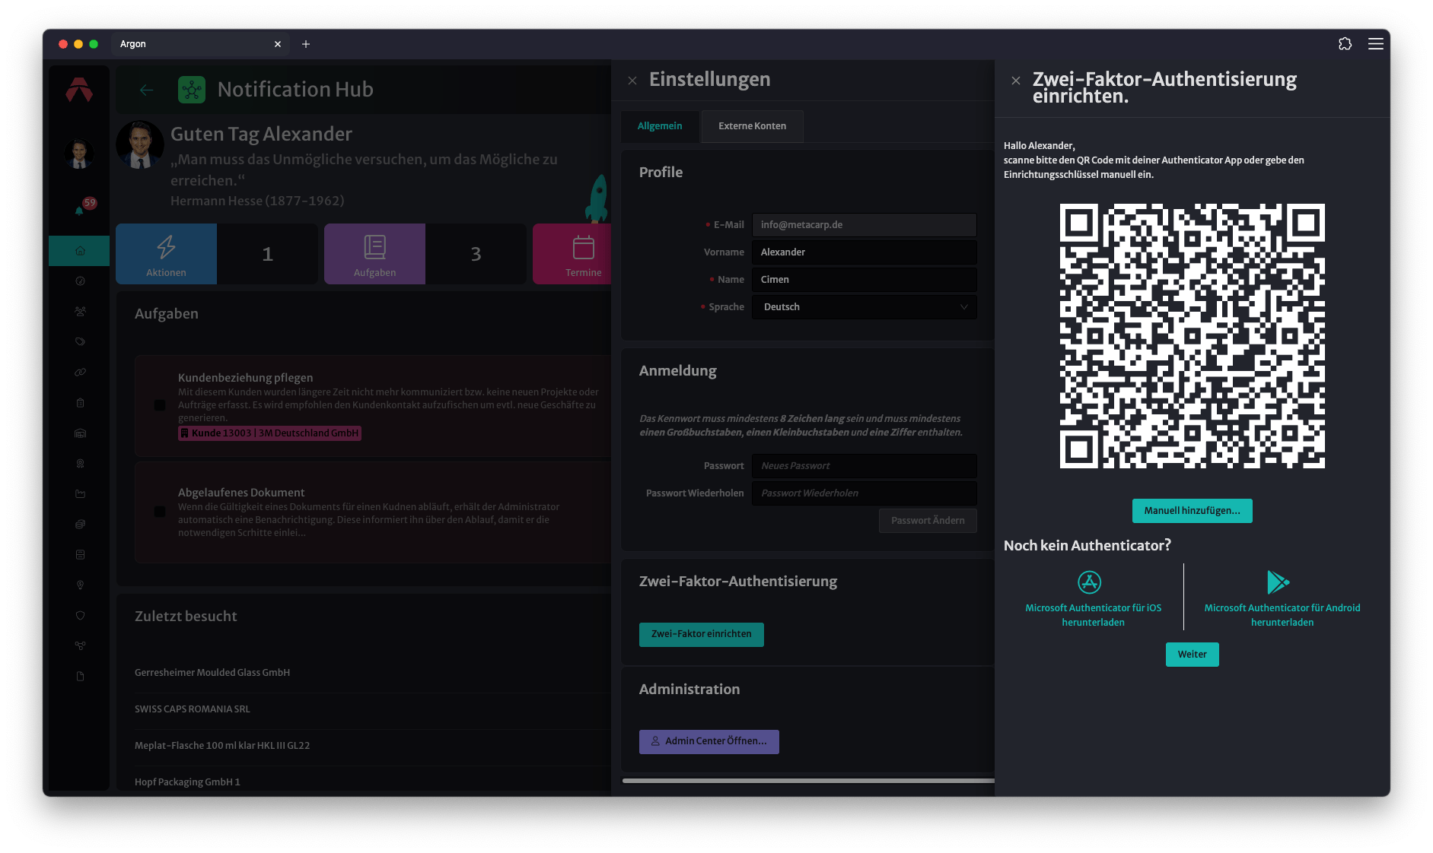Close the Einstellungen panel
The width and height of the screenshot is (1433, 853).
click(632, 81)
